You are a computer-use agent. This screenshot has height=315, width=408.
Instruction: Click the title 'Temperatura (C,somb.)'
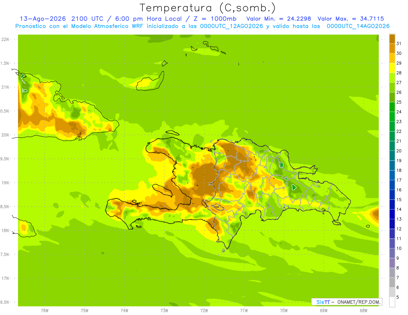pyautogui.click(x=207, y=8)
